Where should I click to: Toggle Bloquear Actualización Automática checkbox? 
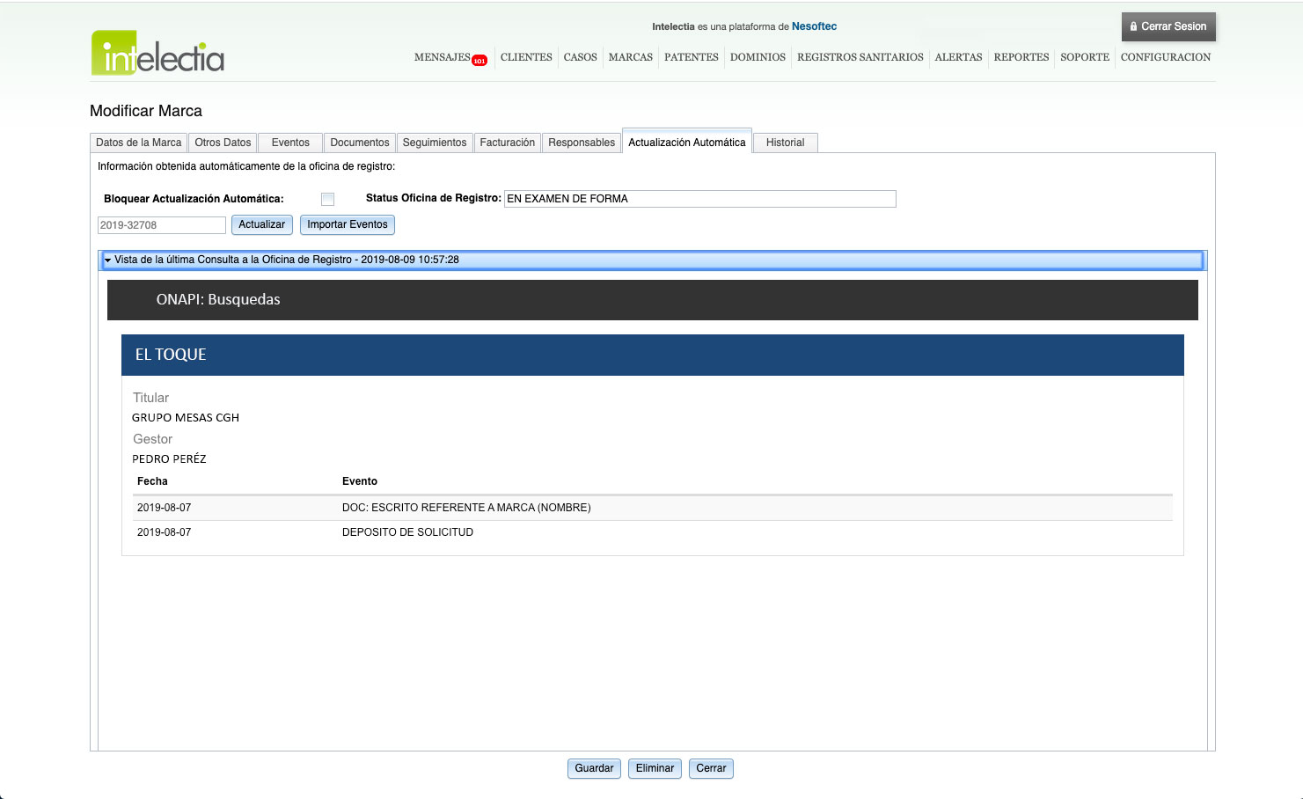327,199
